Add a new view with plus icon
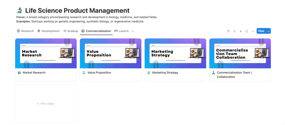 point(133,31)
